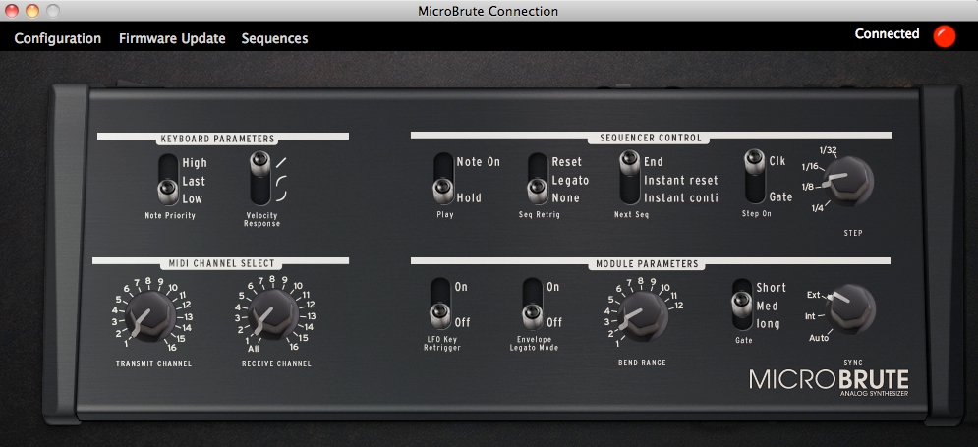Click the Transmit Channel knob
This screenshot has height=447, width=978.
pos(150,316)
